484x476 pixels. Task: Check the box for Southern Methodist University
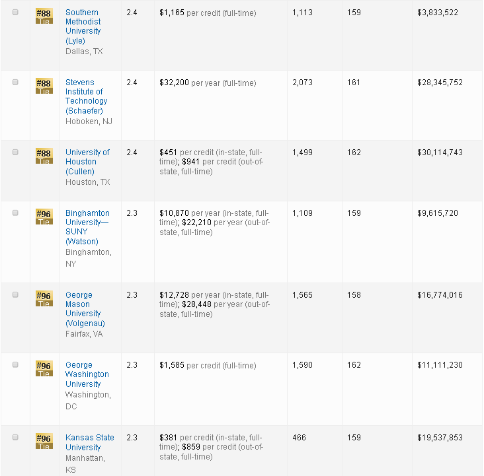[16, 13]
